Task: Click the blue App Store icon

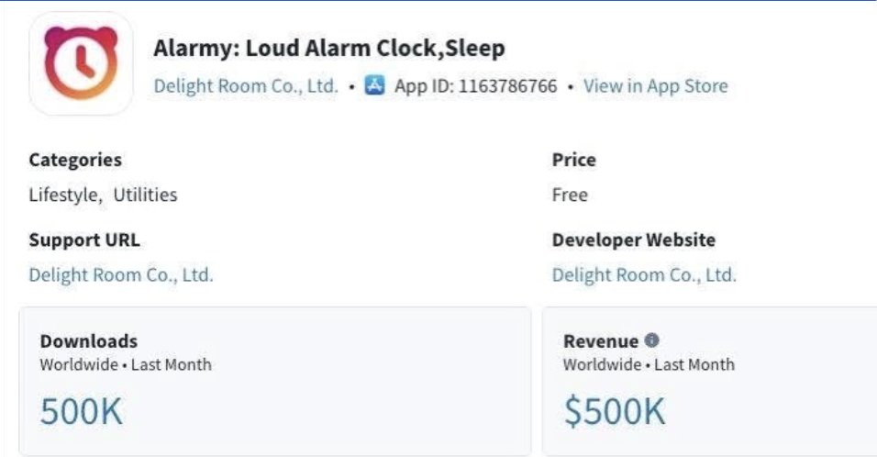Action: pyautogui.click(x=374, y=85)
